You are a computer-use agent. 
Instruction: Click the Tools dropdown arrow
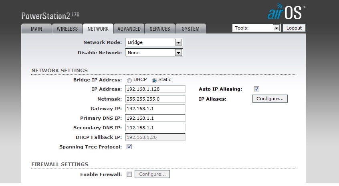pyautogui.click(x=276, y=28)
